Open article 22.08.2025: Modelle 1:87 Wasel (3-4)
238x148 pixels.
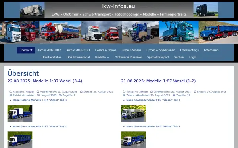(x=45, y=81)
